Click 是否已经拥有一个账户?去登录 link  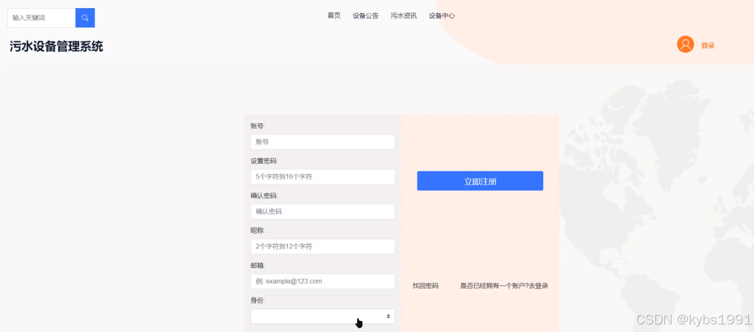coord(504,286)
